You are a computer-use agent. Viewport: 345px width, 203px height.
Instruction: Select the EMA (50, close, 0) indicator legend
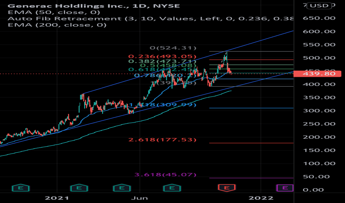54,12
